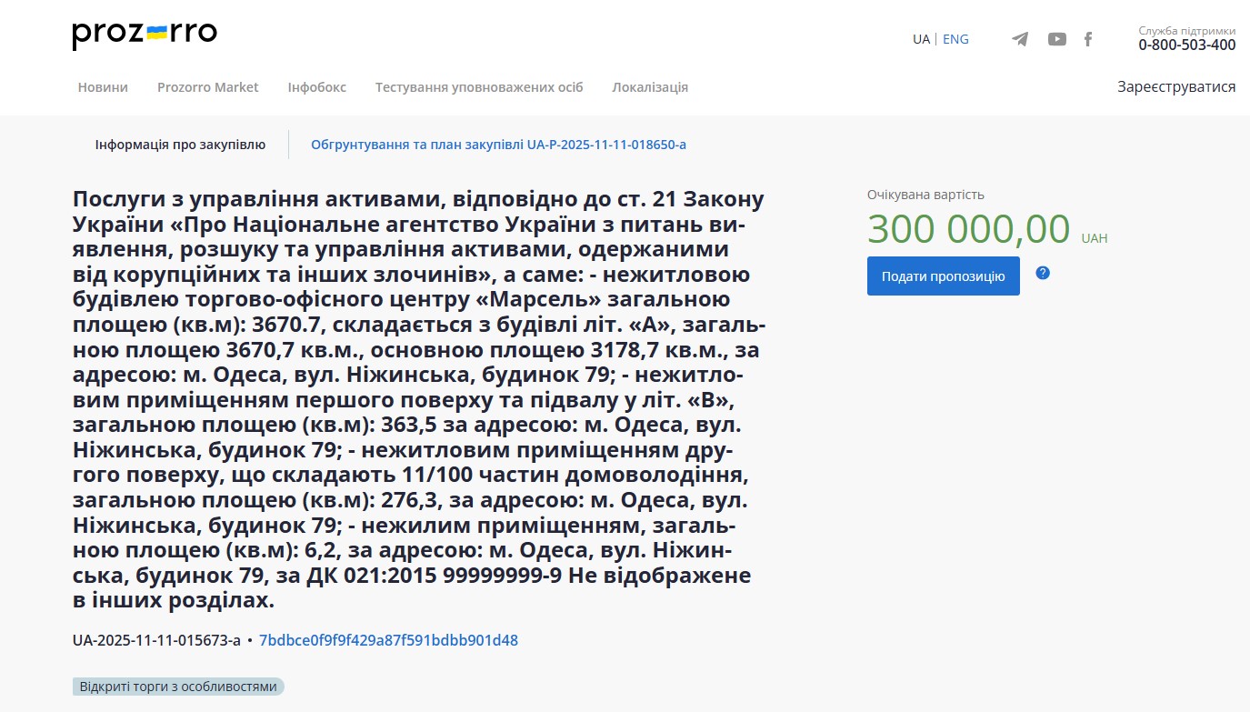Open the 7bdbce0f9f9f429a87f591bdbb901d48 hash link
Image resolution: width=1250 pixels, height=712 pixels.
[388, 640]
